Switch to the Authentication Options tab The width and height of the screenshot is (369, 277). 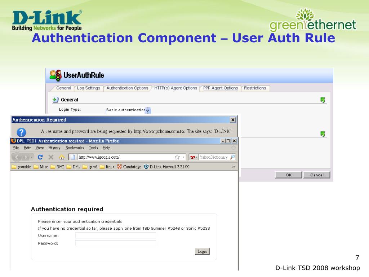pyautogui.click(x=127, y=88)
